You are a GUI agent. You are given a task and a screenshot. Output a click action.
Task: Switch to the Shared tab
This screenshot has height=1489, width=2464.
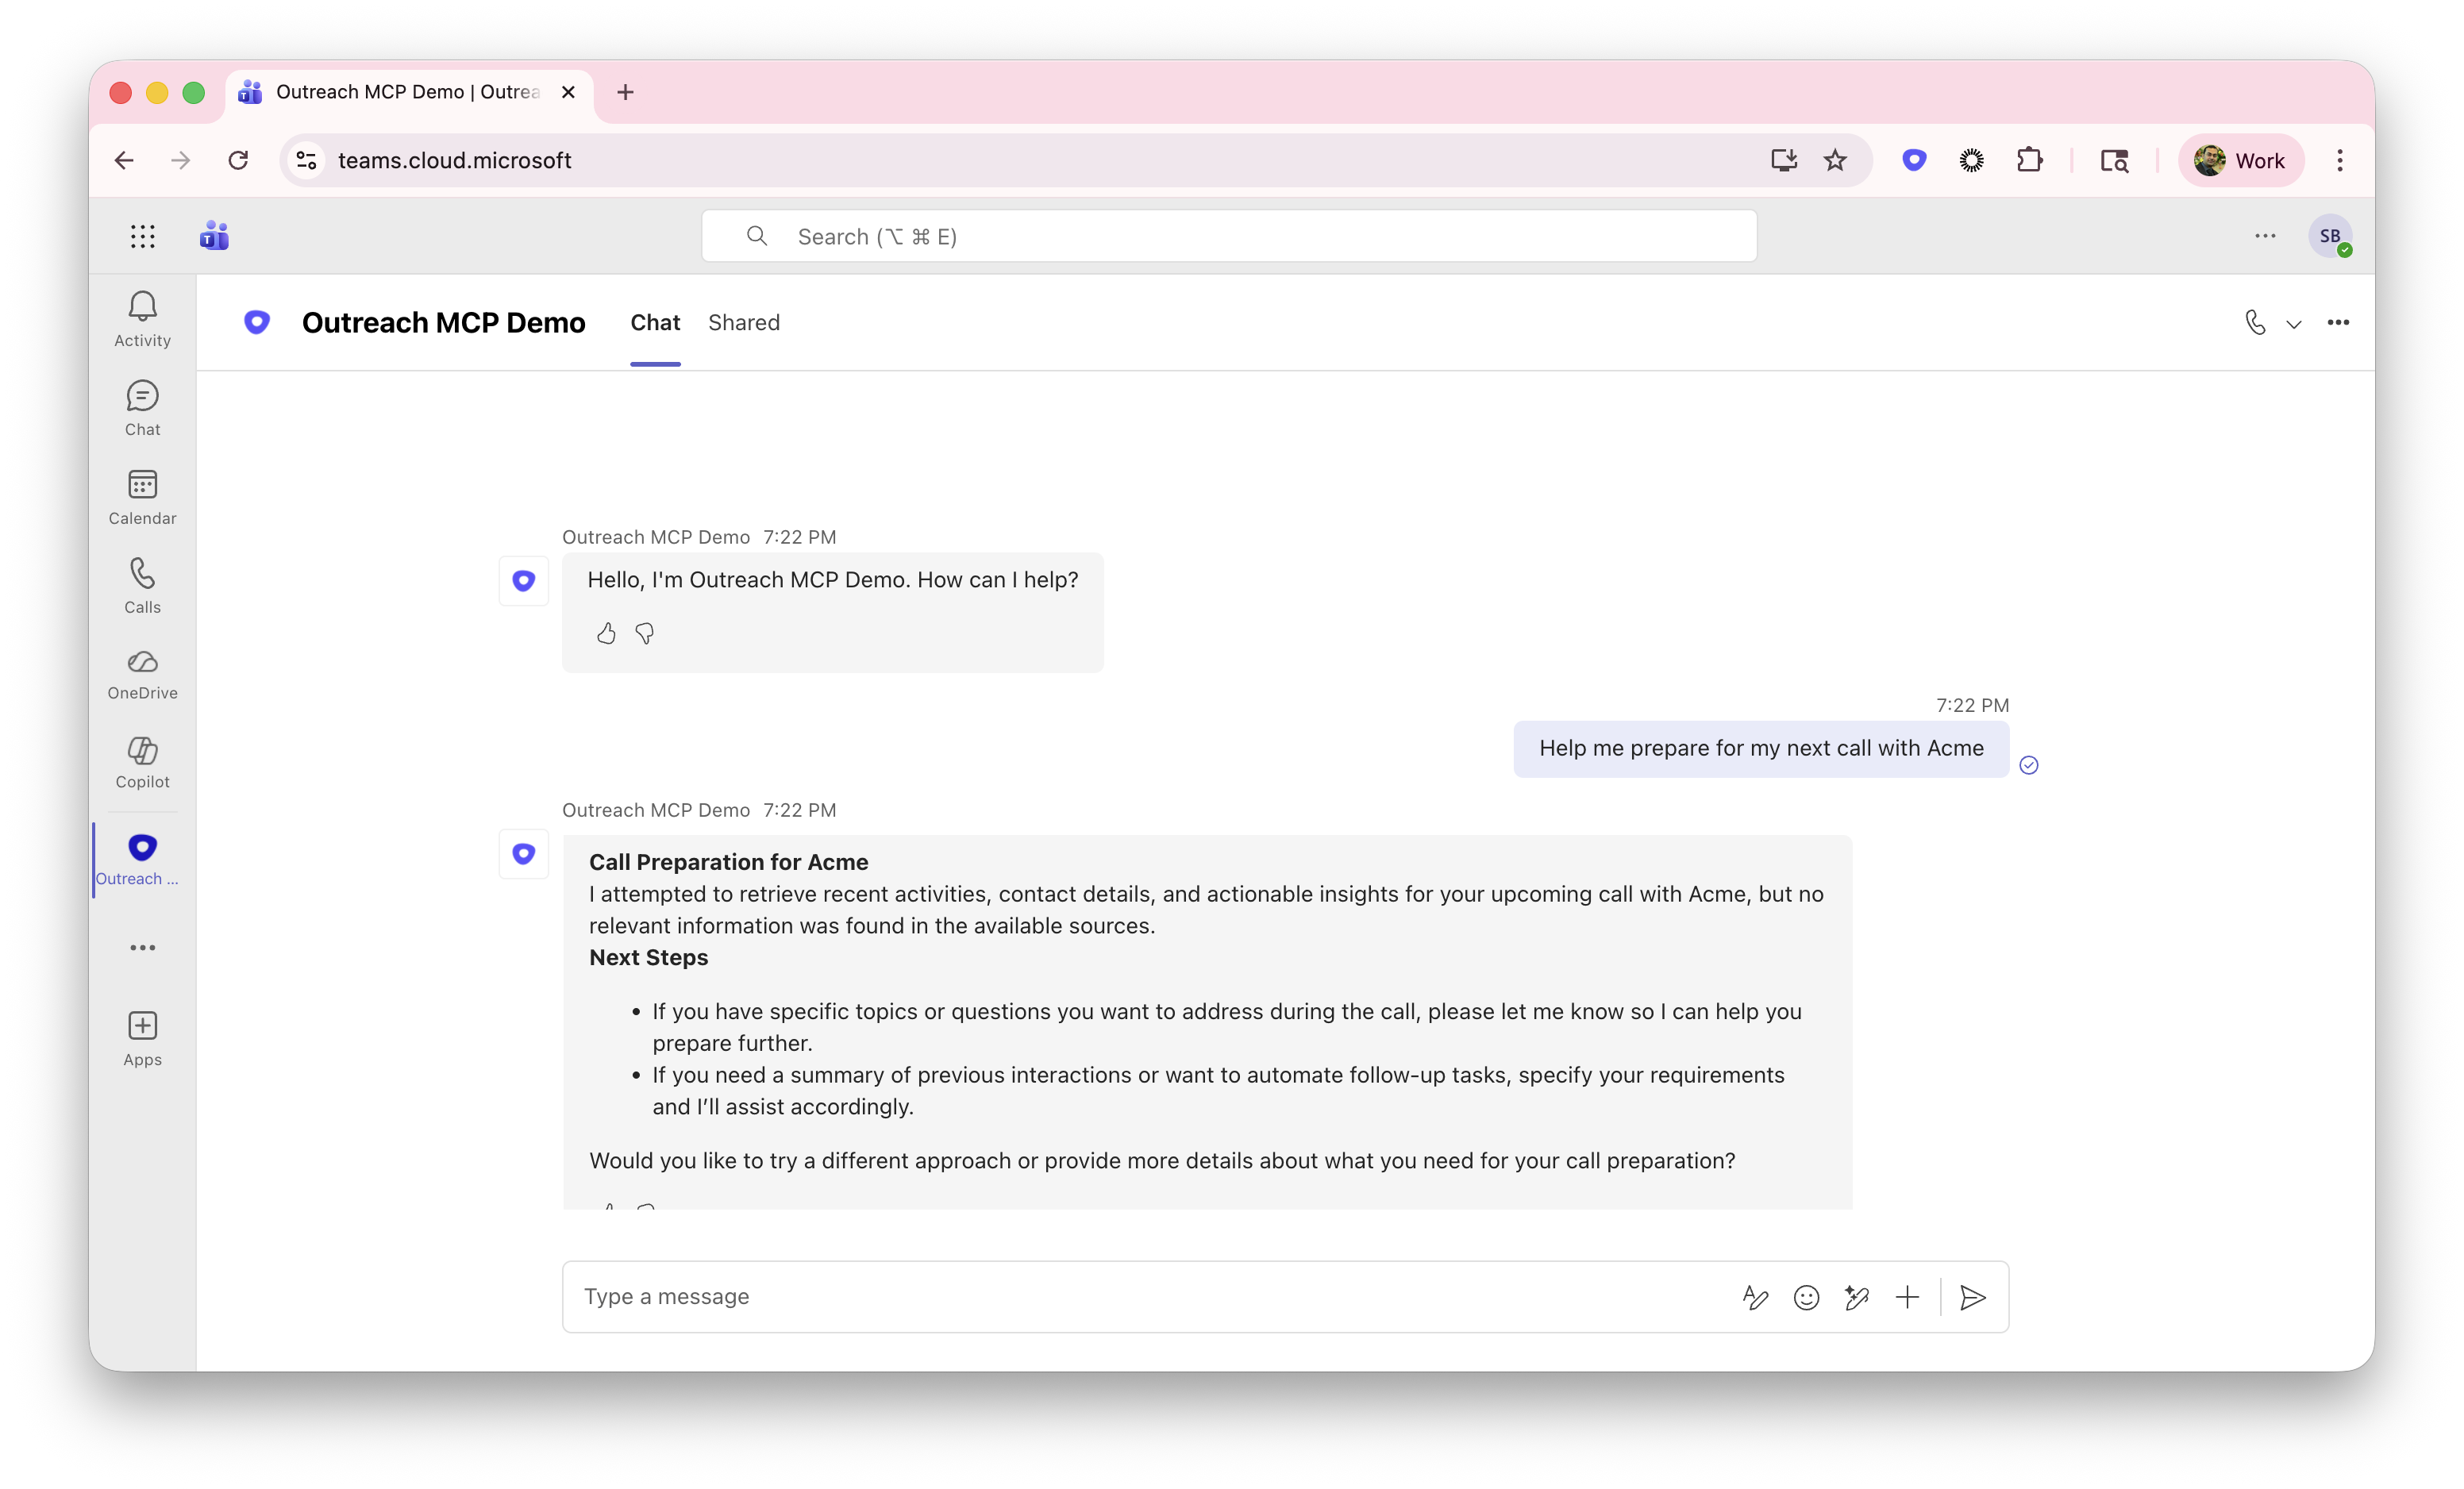(x=744, y=322)
